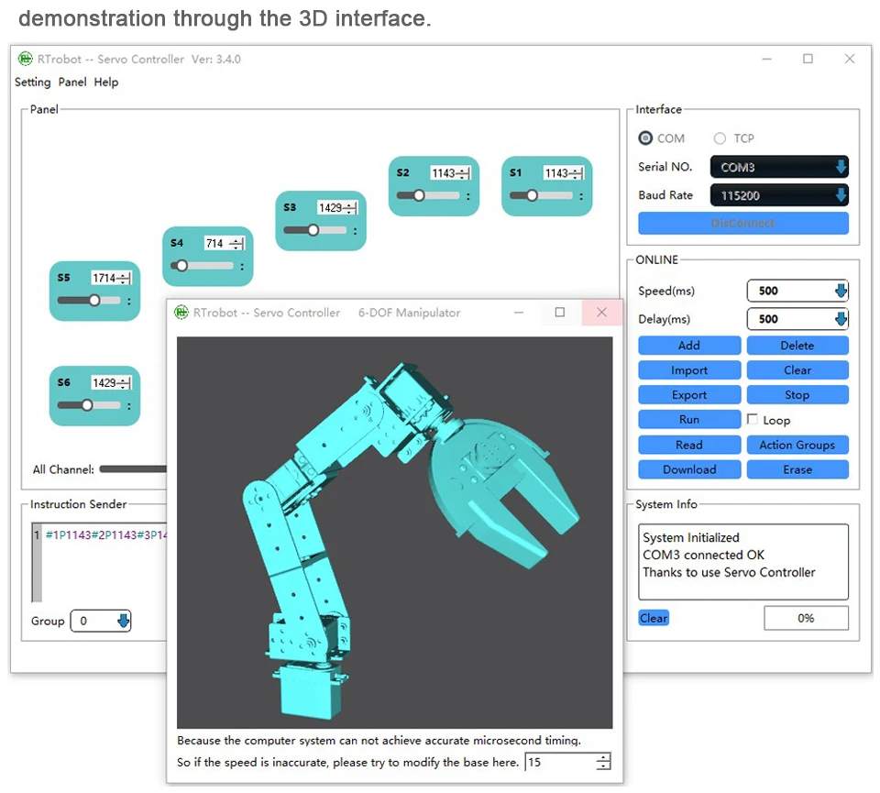Click the S1 value spinner showing 1143
Viewport: 880px width, 793px height.
(564, 173)
